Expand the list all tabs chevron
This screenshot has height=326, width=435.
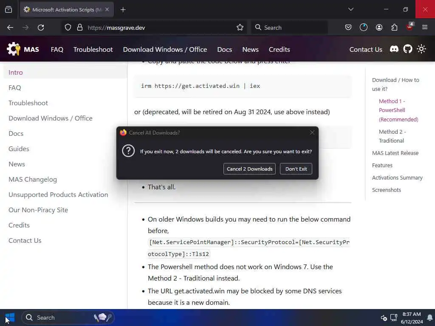click(351, 9)
